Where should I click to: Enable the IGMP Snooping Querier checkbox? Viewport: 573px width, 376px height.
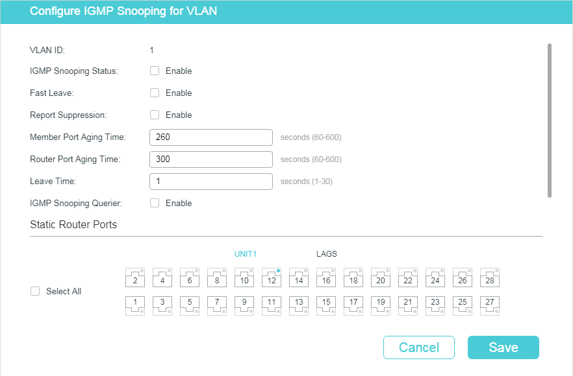click(155, 203)
